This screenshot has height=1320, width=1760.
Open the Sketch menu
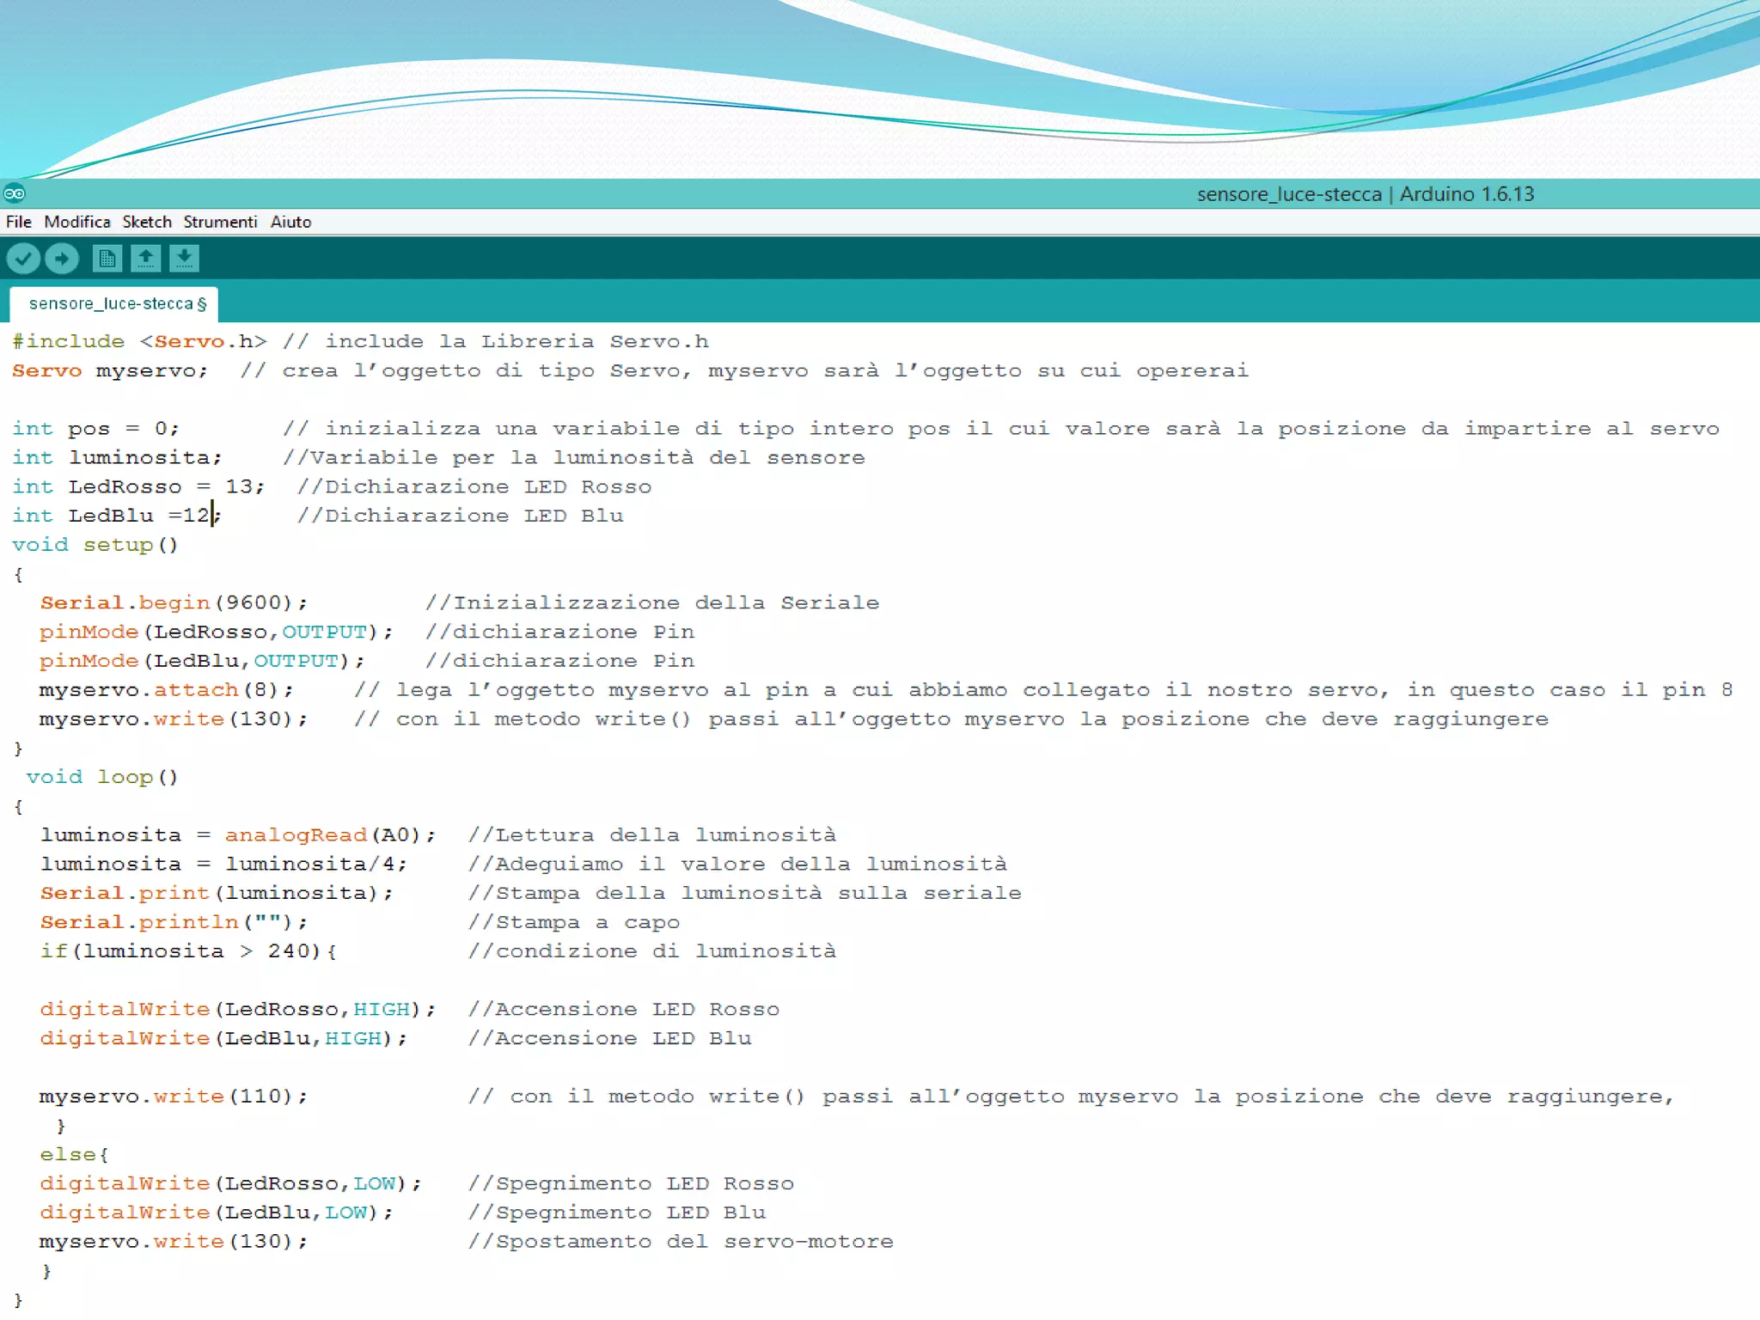tap(147, 222)
